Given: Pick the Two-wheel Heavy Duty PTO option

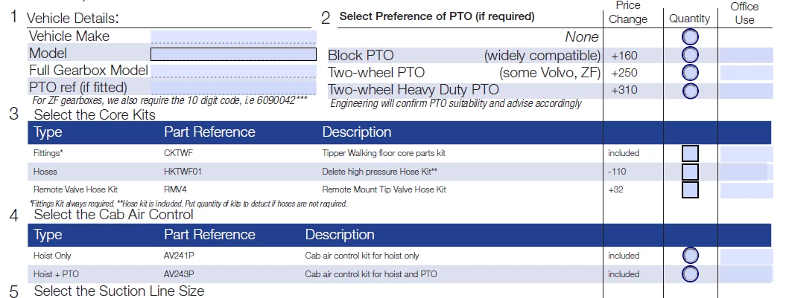Looking at the screenshot, I should 690,91.
